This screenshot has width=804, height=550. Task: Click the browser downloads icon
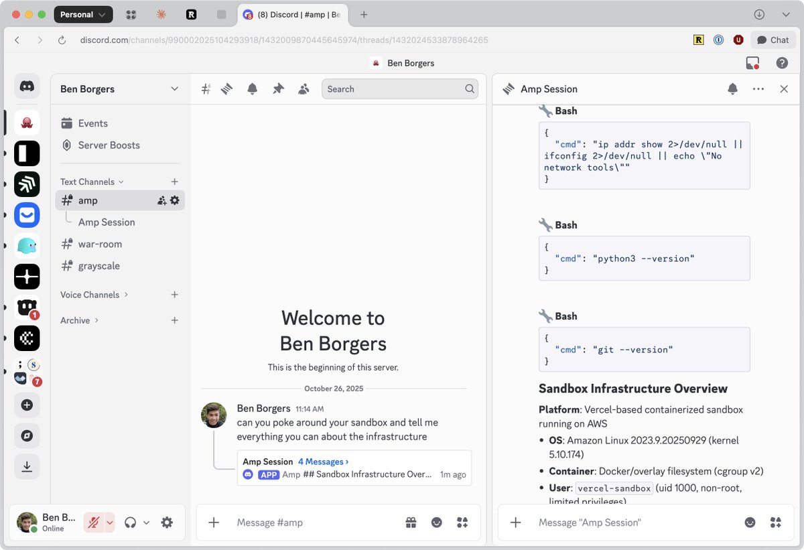(x=759, y=14)
